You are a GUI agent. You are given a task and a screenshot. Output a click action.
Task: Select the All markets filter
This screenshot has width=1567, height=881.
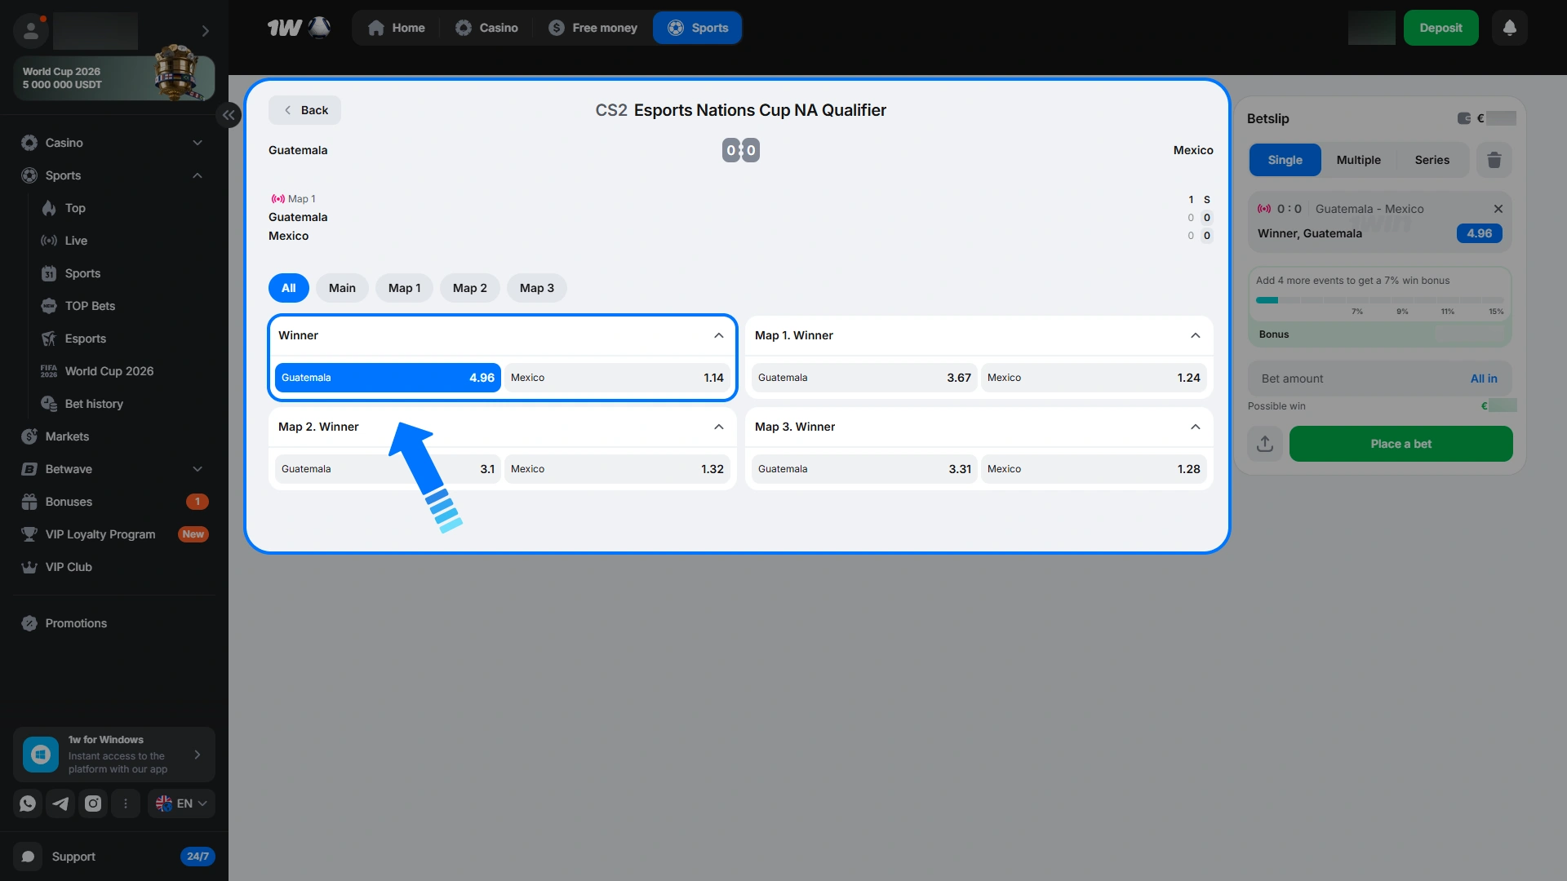pos(289,288)
